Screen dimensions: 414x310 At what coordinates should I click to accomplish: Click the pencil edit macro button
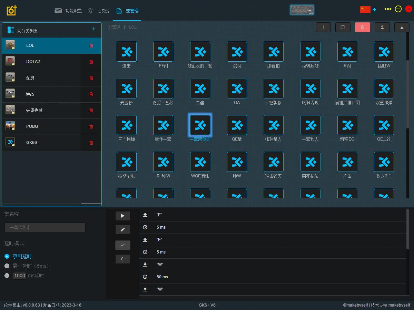122,230
